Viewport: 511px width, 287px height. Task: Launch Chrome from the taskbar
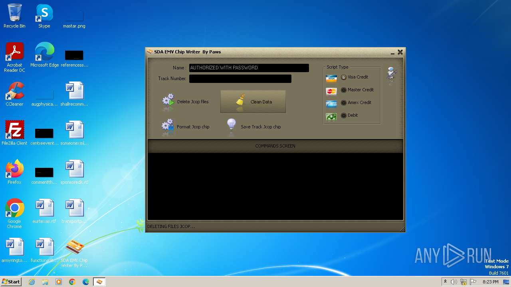point(72,282)
